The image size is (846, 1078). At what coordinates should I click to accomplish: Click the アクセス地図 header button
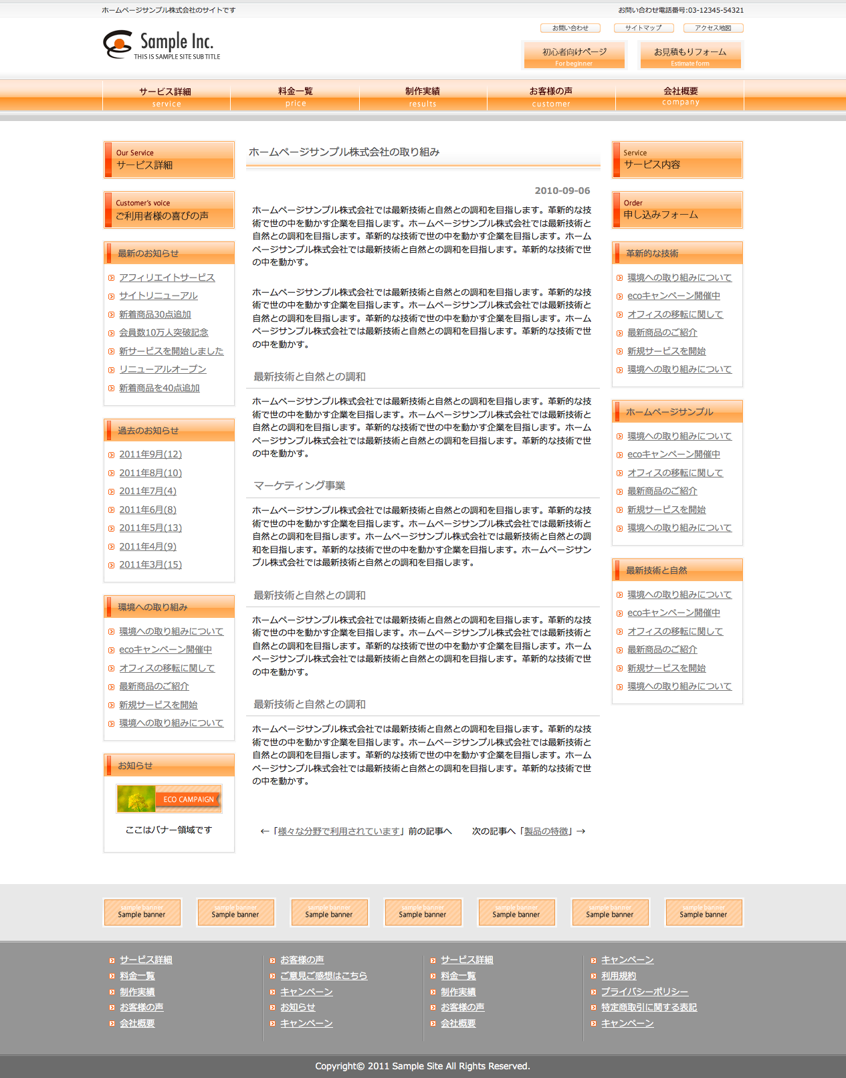pos(713,28)
